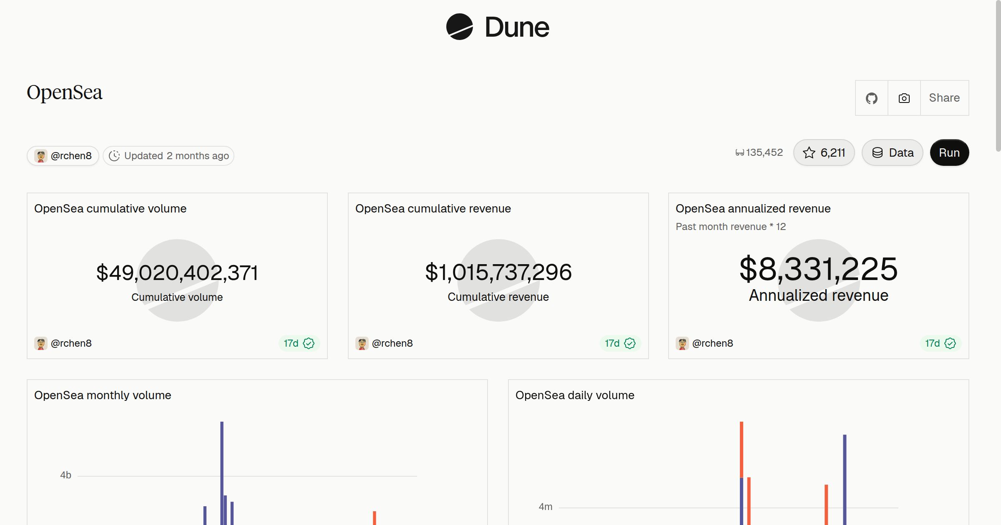Click the 135,452 view count
Screen dimensions: 1001x525
pyautogui.click(x=759, y=152)
